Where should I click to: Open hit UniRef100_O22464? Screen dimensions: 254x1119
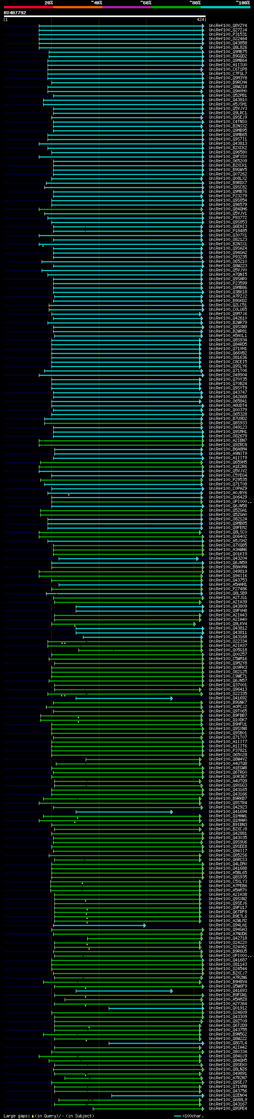point(228,39)
